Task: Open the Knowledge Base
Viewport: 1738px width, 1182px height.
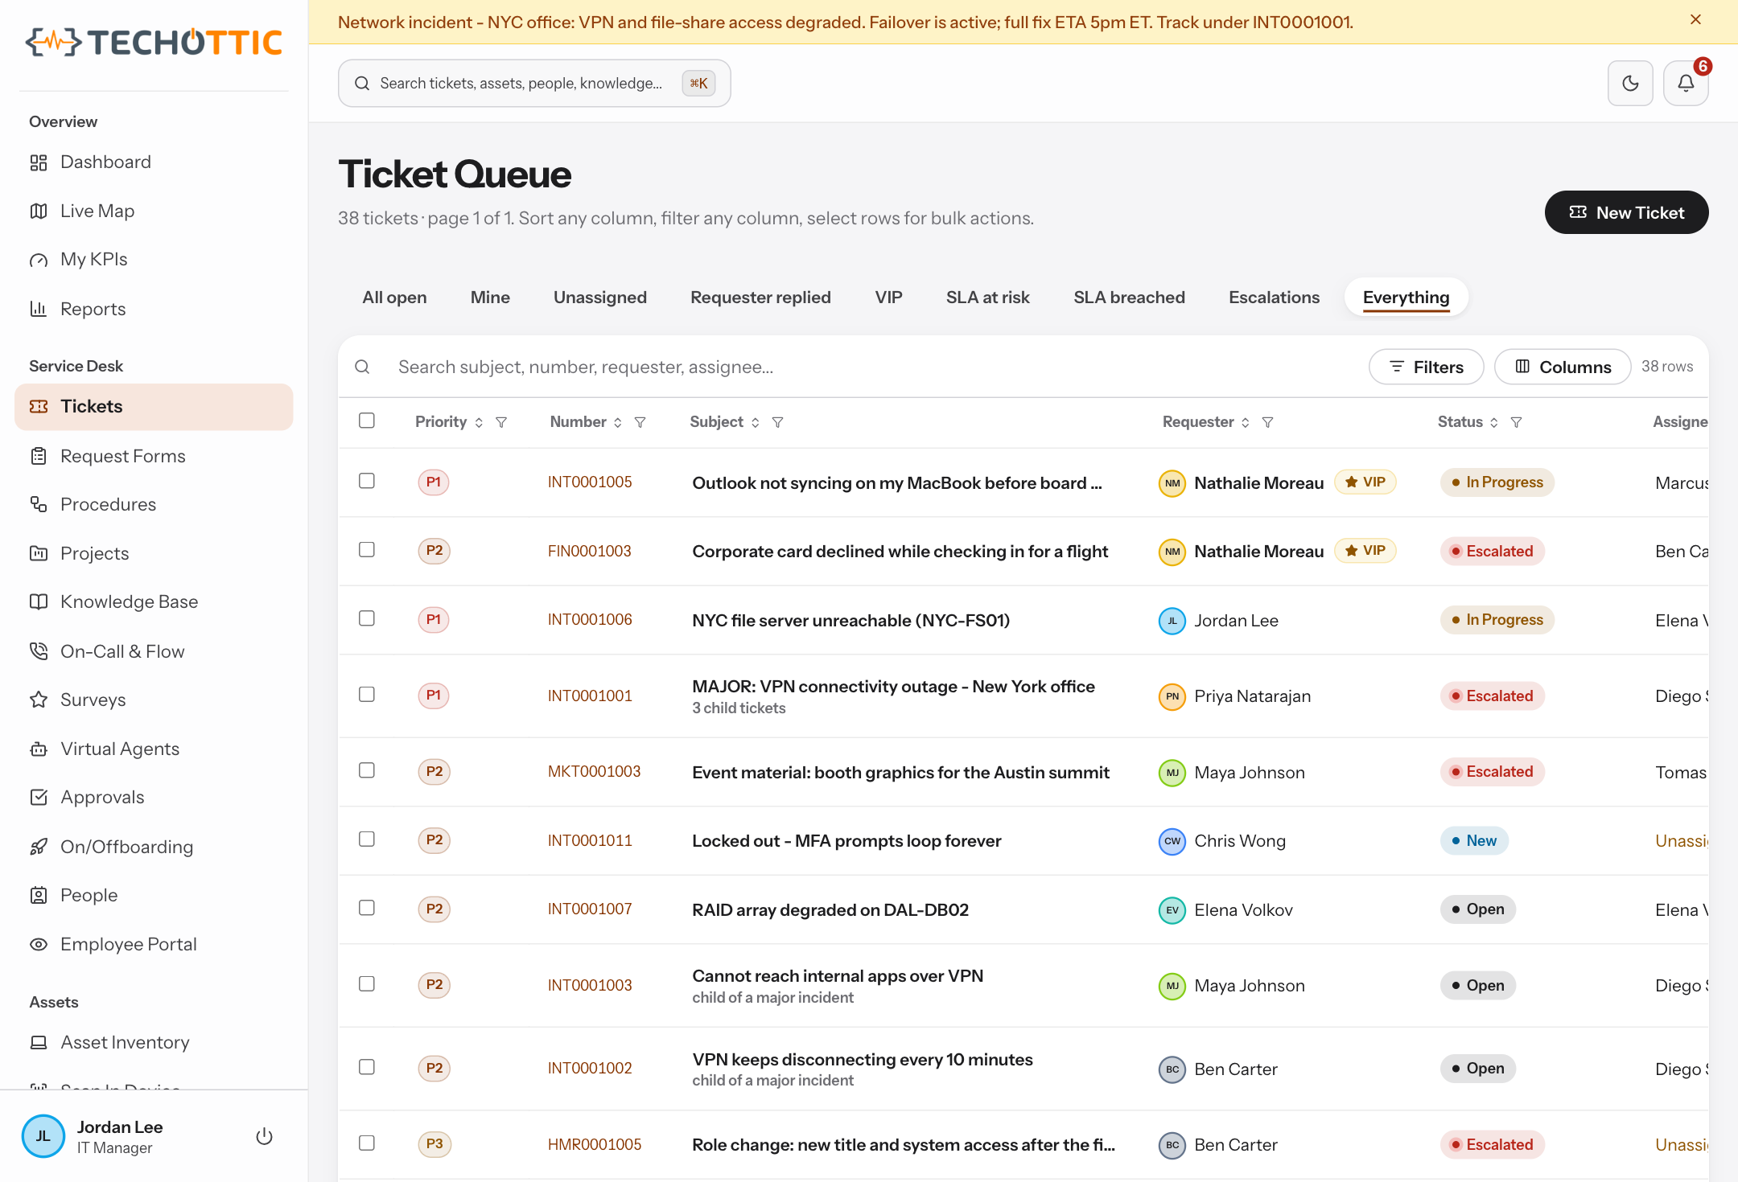Action: click(154, 601)
